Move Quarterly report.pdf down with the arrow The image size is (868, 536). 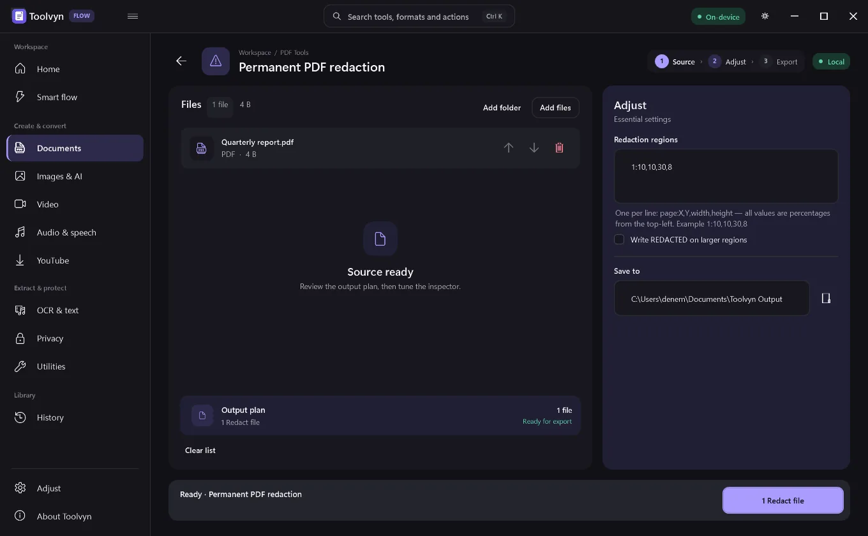534,147
